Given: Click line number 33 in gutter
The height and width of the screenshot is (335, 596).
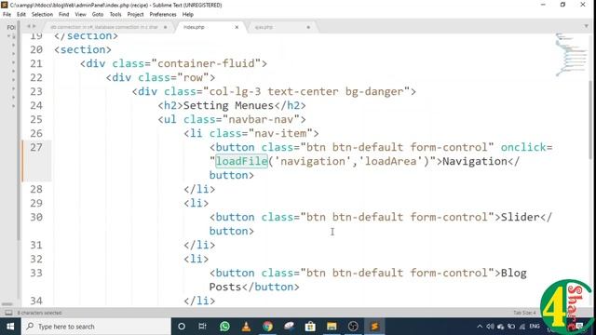Looking at the screenshot, I should [x=36, y=273].
